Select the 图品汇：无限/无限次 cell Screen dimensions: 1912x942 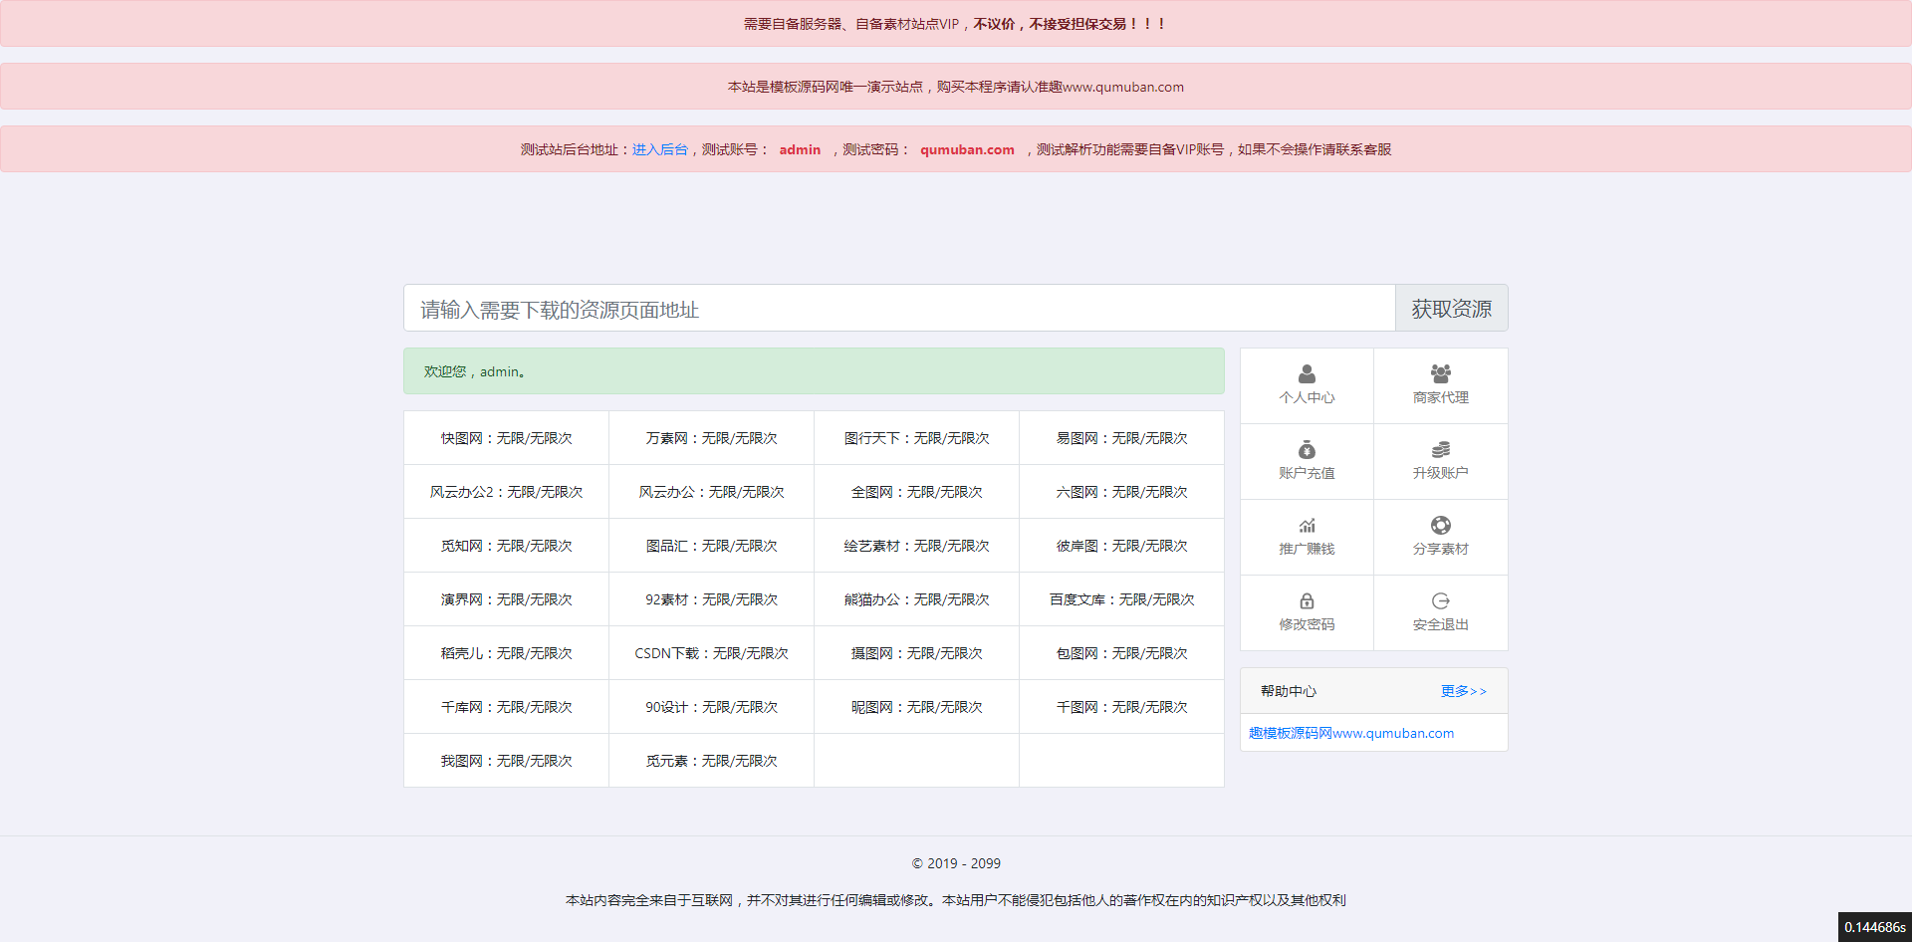pyautogui.click(x=711, y=546)
